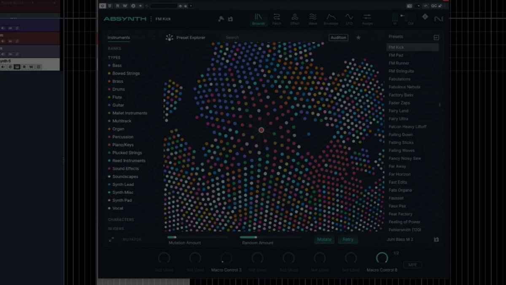Filter by Drums type
The image size is (506, 285).
coord(116,90)
